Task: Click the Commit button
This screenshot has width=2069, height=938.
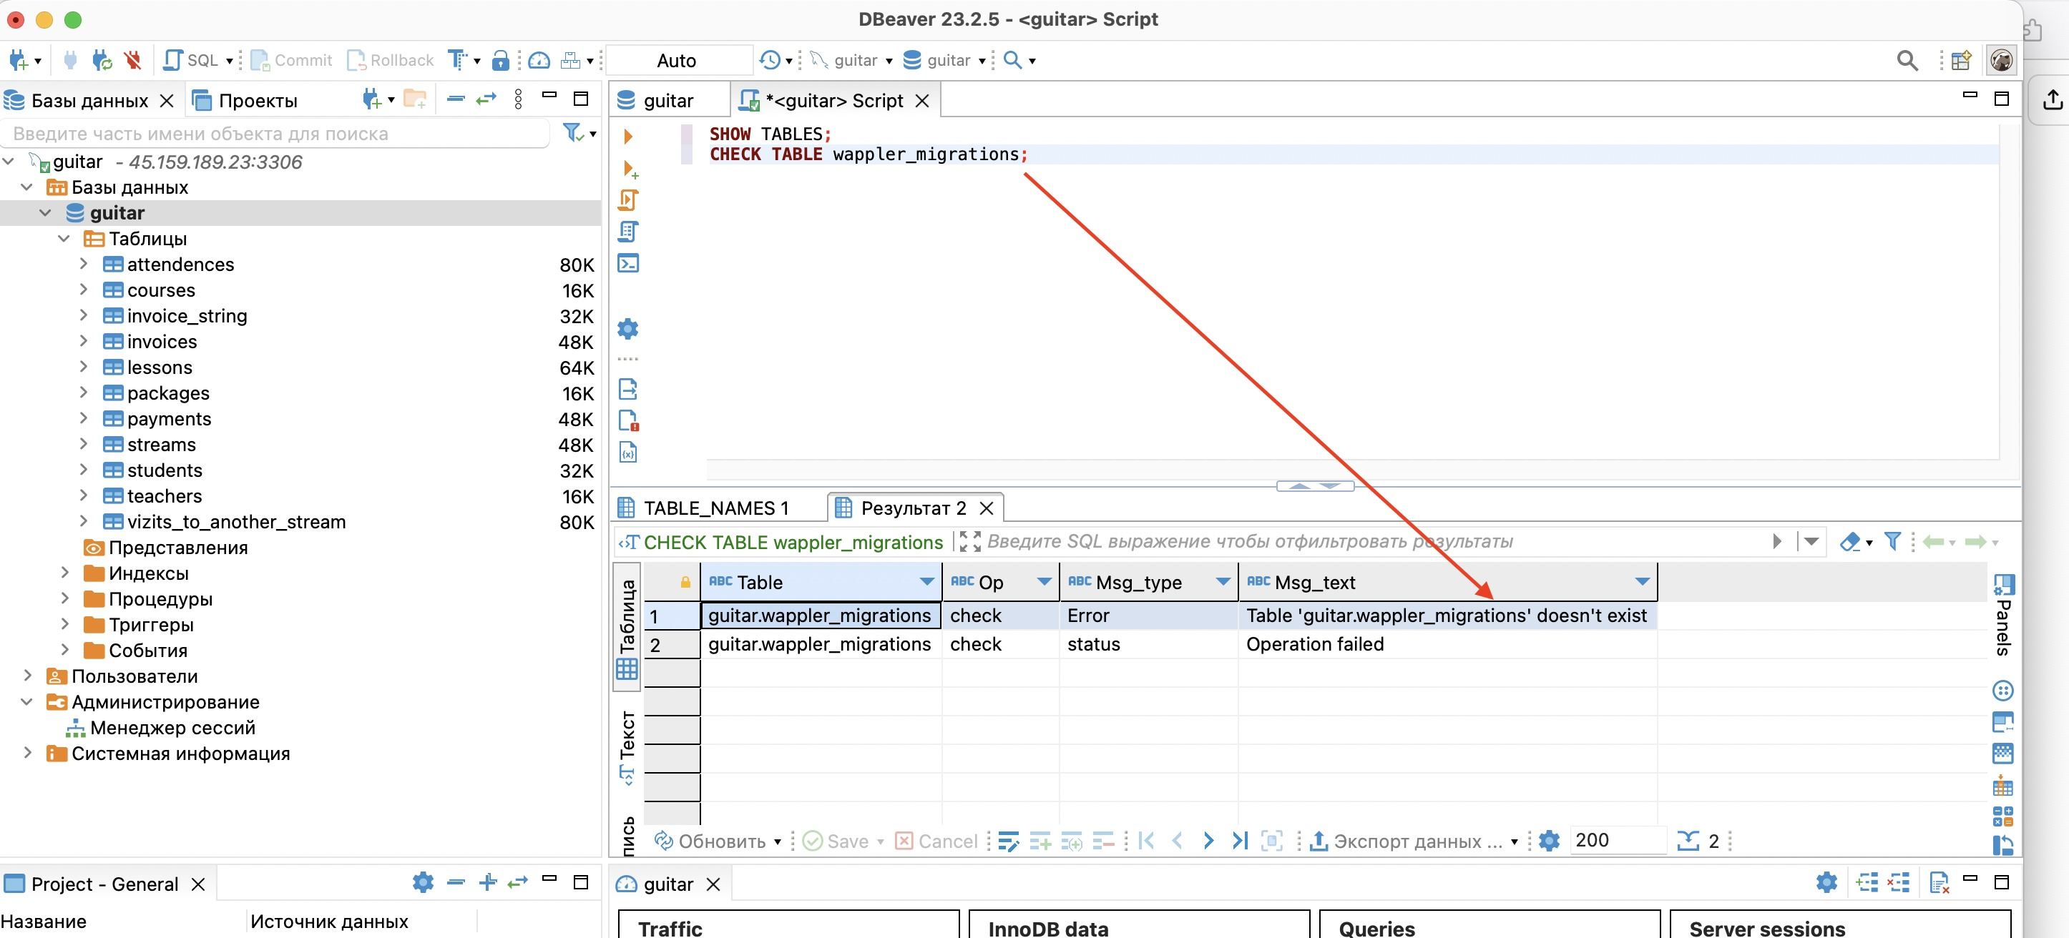Action: (292, 60)
